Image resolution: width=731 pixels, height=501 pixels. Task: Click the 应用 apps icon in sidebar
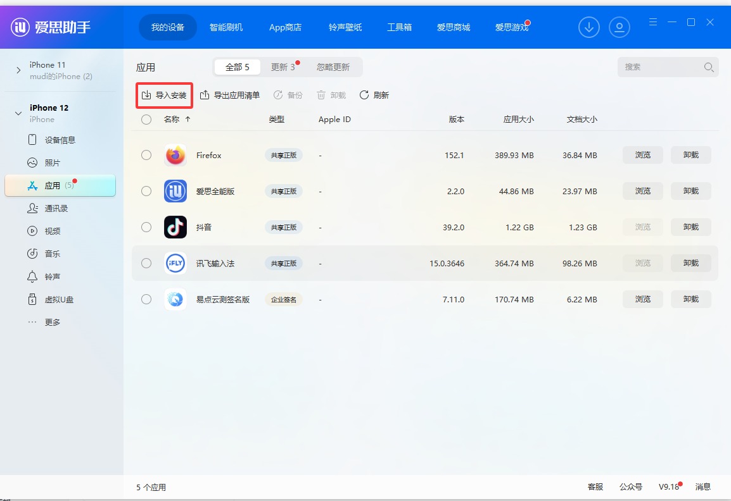pos(32,185)
